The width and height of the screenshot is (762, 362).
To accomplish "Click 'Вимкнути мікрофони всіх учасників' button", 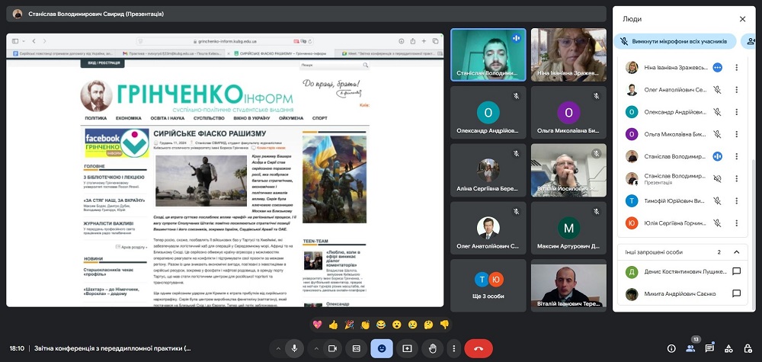I will [x=675, y=42].
